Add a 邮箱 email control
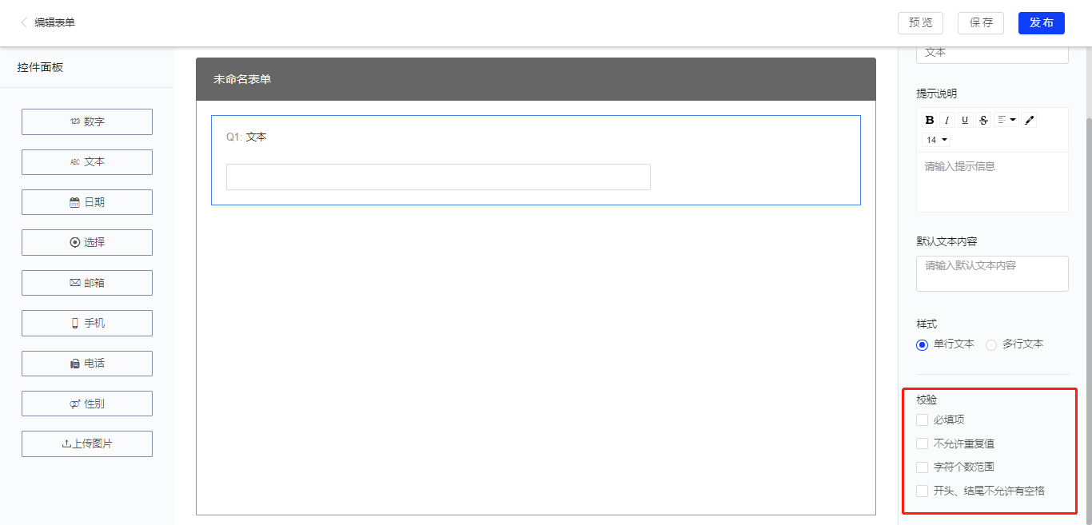Viewport: 1092px width, 525px height. 87,283
